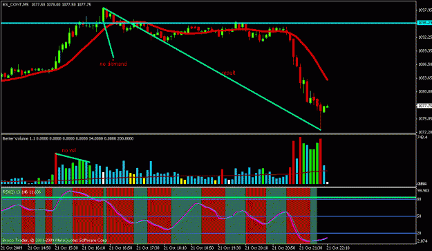Click the current price tag 1077.75 on axis
This screenshot has width=432, height=251.
click(x=424, y=106)
